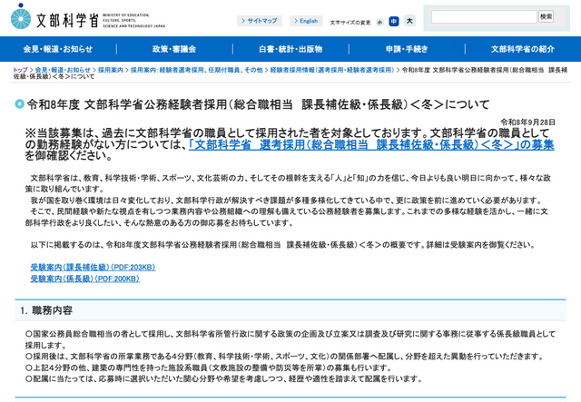This screenshot has height=402, width=581.
Task: Open 受験案内(課長補佐級) PDF link
Action: pyautogui.click(x=93, y=267)
